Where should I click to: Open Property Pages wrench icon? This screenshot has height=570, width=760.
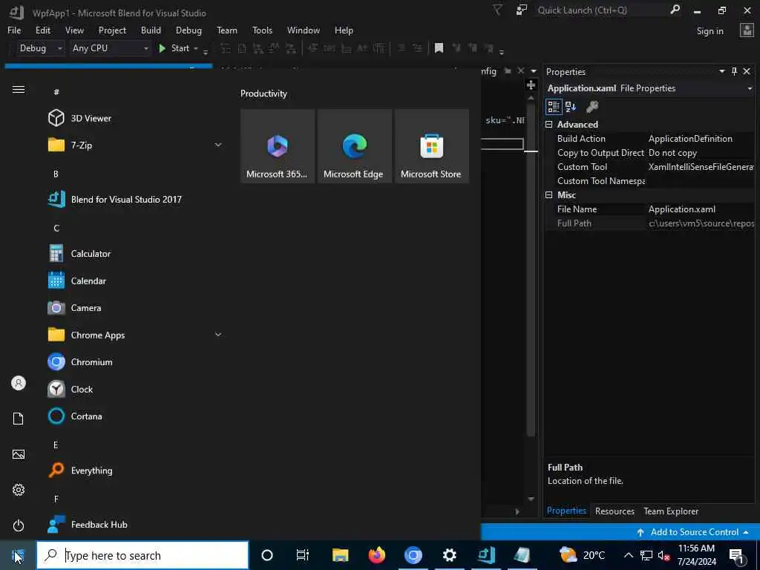click(x=592, y=107)
